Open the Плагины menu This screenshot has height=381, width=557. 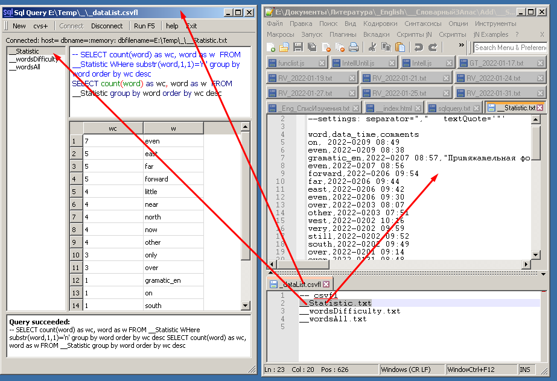pos(343,34)
